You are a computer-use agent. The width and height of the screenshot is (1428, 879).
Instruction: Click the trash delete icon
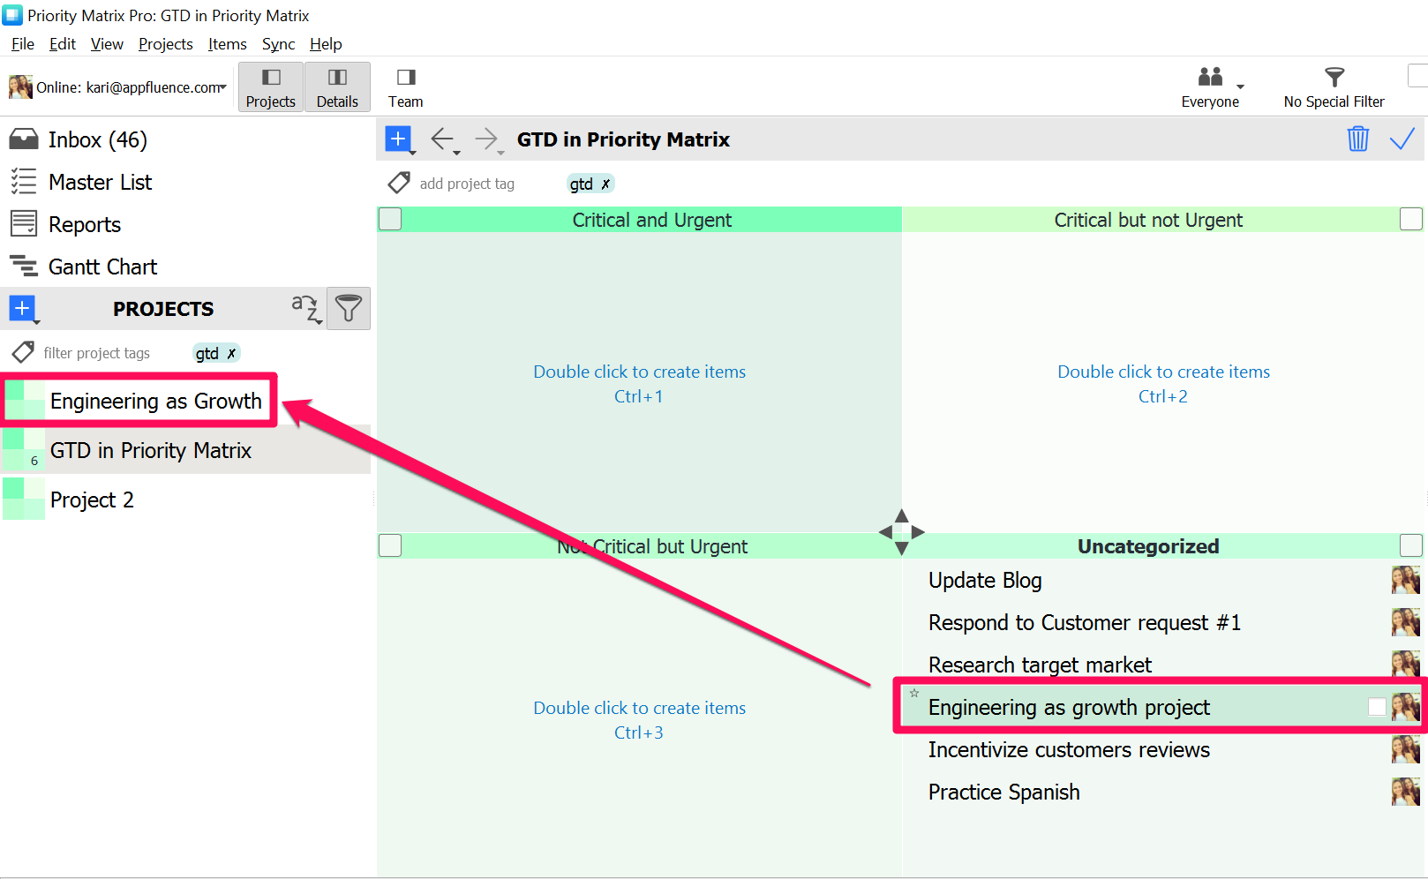coord(1357,139)
